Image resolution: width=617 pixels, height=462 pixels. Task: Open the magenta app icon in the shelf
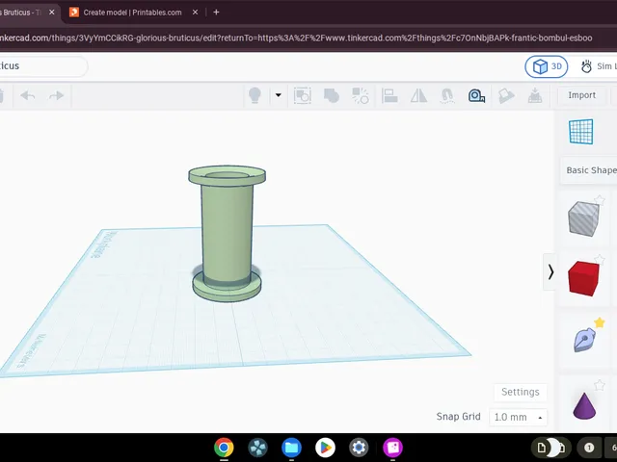click(392, 448)
